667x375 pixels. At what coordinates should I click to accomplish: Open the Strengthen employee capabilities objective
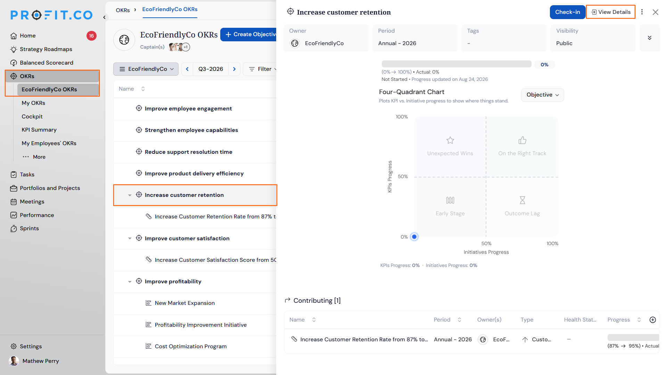[191, 130]
